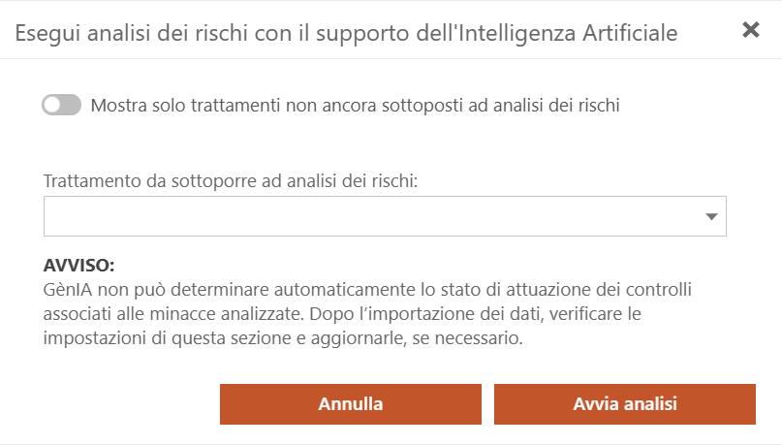Launch the AI-supported risk analysis

click(x=624, y=403)
